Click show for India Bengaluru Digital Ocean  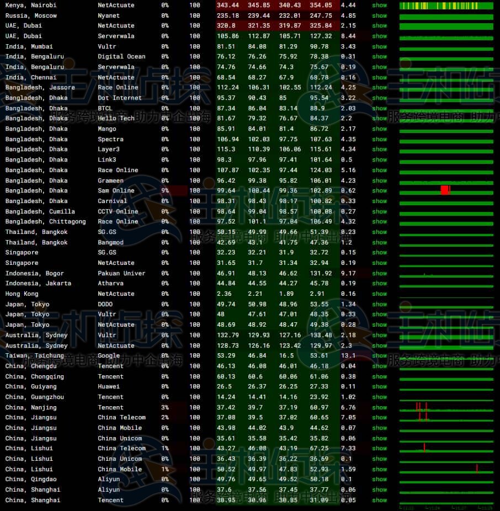point(379,57)
